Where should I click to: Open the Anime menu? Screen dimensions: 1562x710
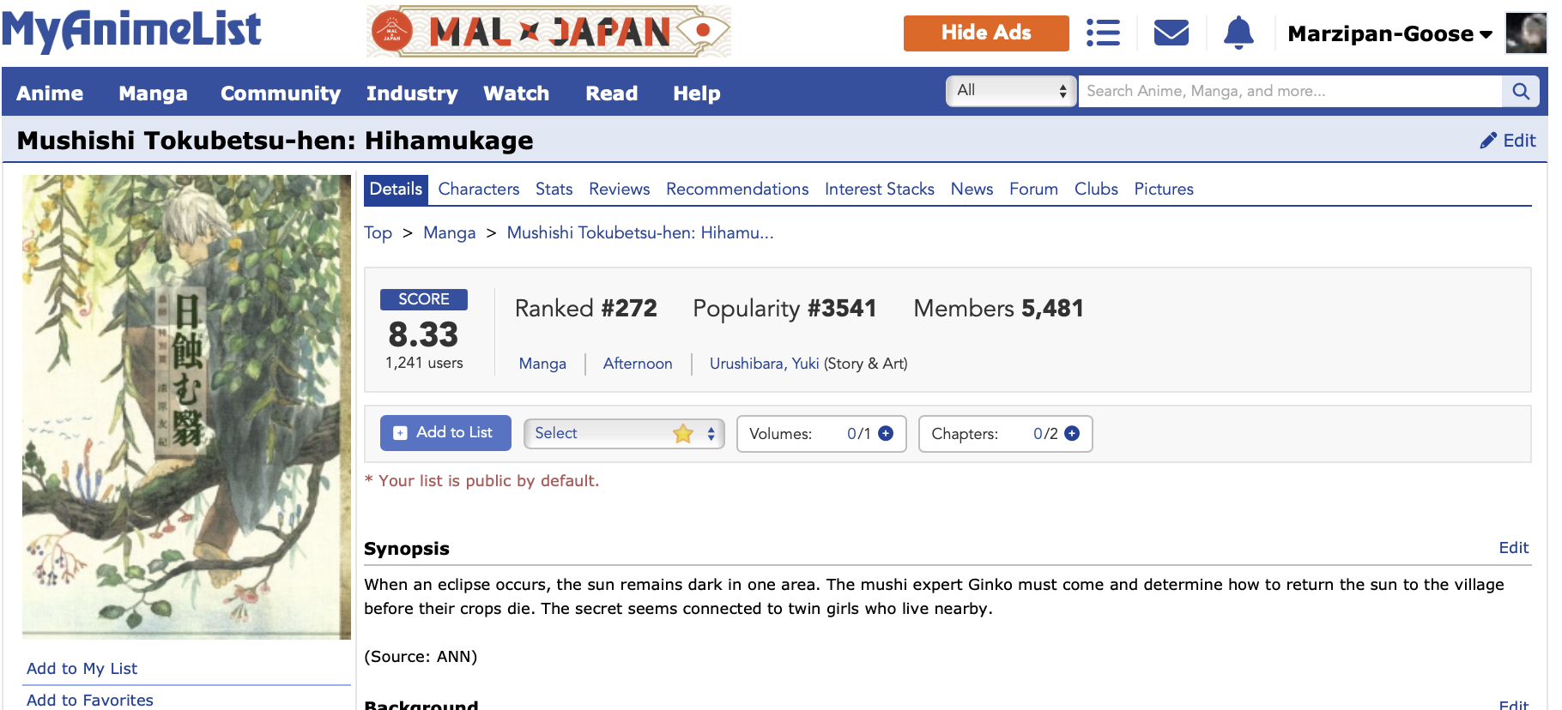(x=50, y=93)
